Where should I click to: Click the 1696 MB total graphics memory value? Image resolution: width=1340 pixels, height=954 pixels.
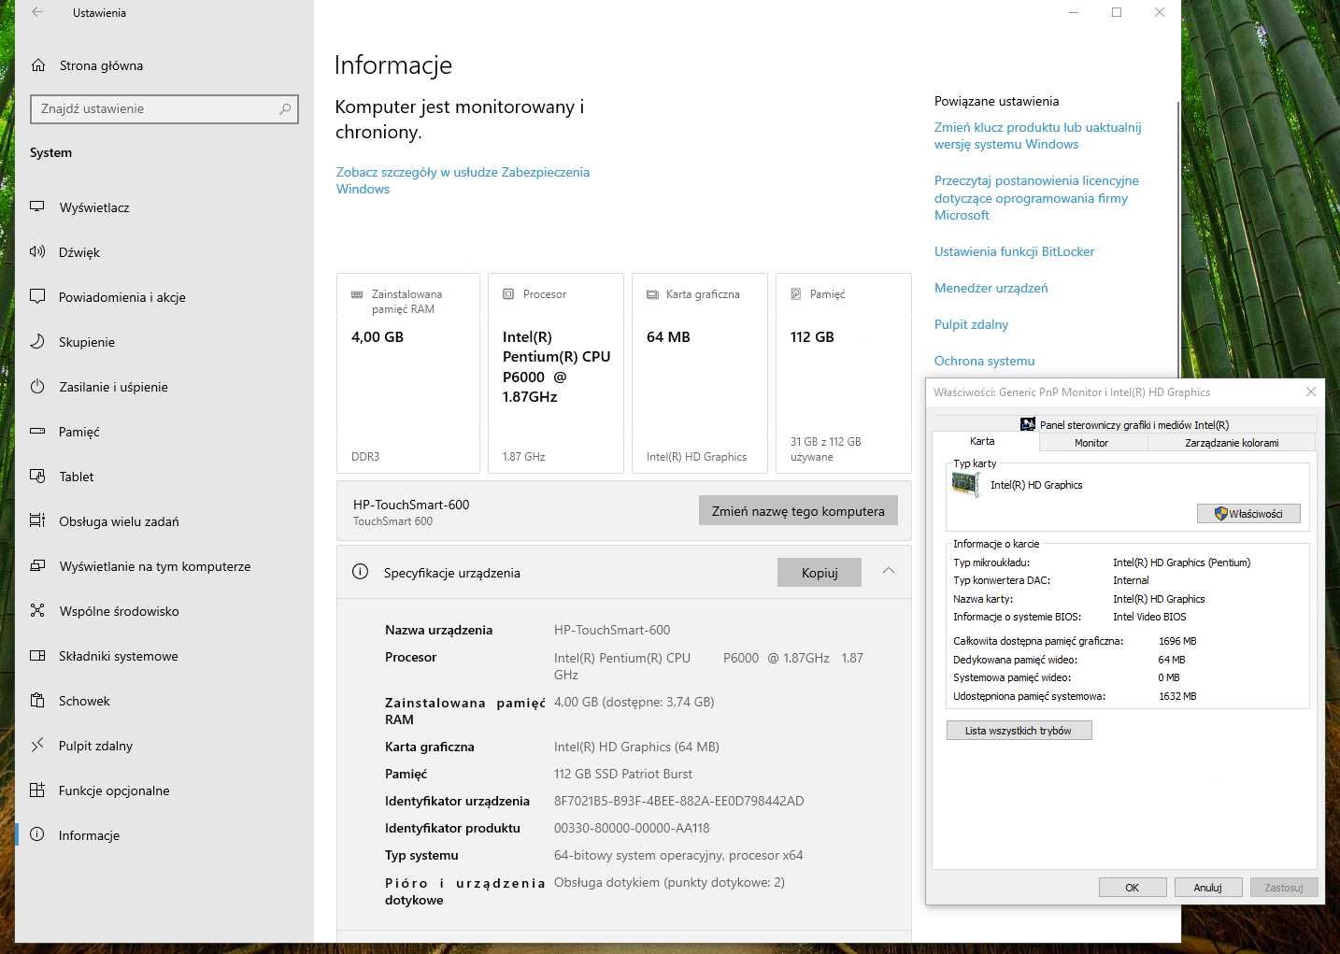(1177, 641)
